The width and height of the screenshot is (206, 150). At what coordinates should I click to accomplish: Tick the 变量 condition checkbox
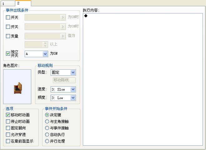click(x=8, y=36)
